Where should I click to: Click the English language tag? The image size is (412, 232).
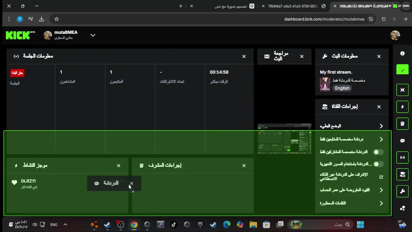(342, 88)
